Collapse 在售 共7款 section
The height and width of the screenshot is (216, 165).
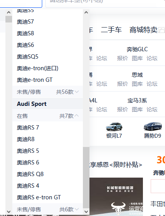point(48,116)
